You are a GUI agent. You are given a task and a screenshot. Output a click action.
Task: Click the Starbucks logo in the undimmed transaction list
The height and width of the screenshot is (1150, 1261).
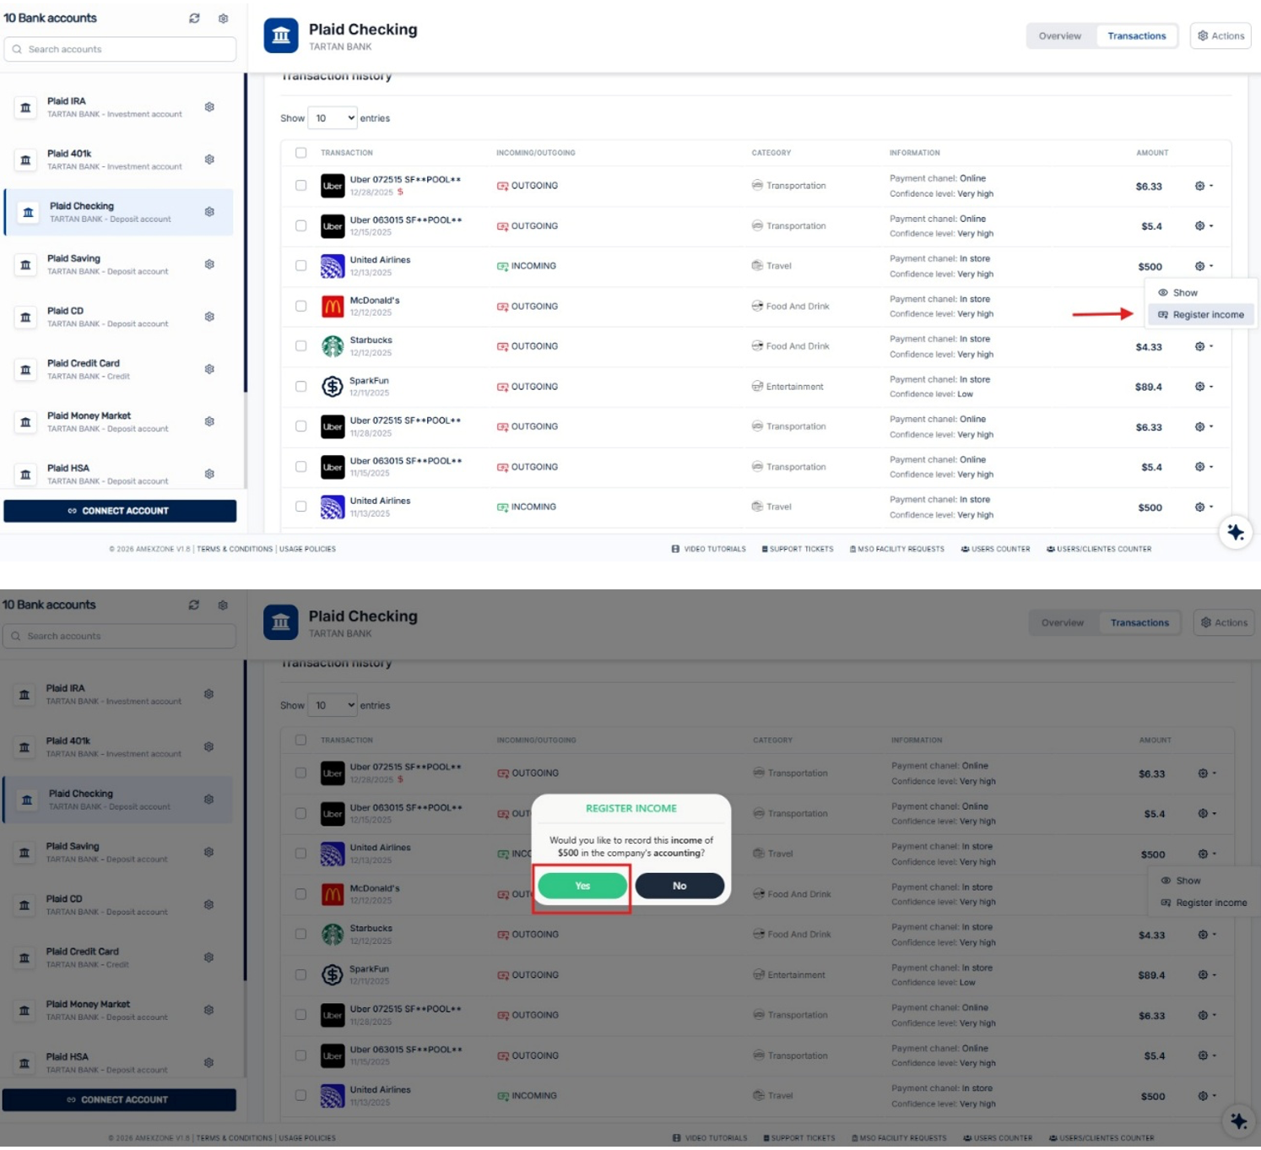click(x=333, y=346)
